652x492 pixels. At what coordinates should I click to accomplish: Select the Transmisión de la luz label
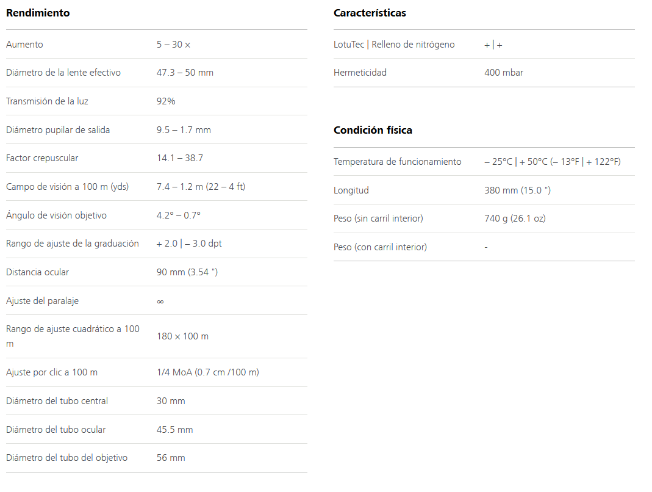pos(47,101)
